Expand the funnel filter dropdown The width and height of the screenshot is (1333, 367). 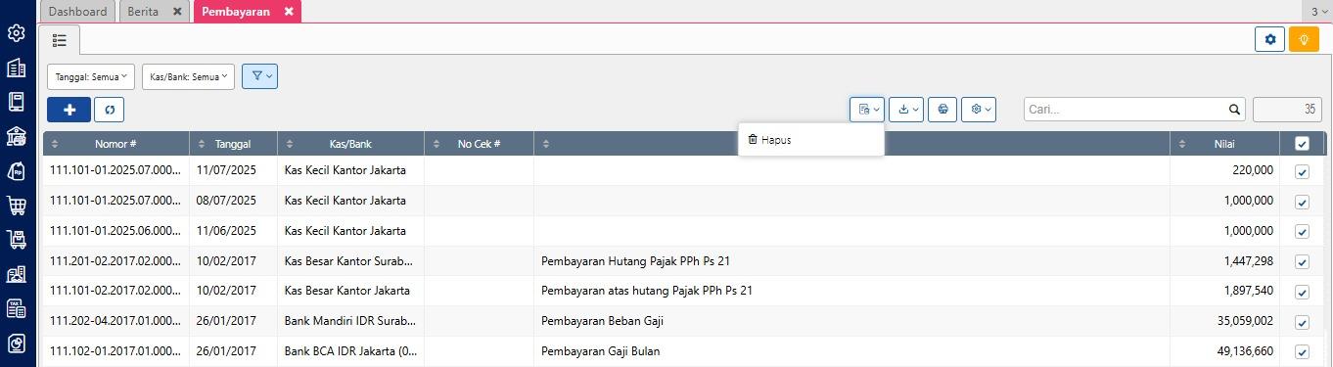pos(259,76)
